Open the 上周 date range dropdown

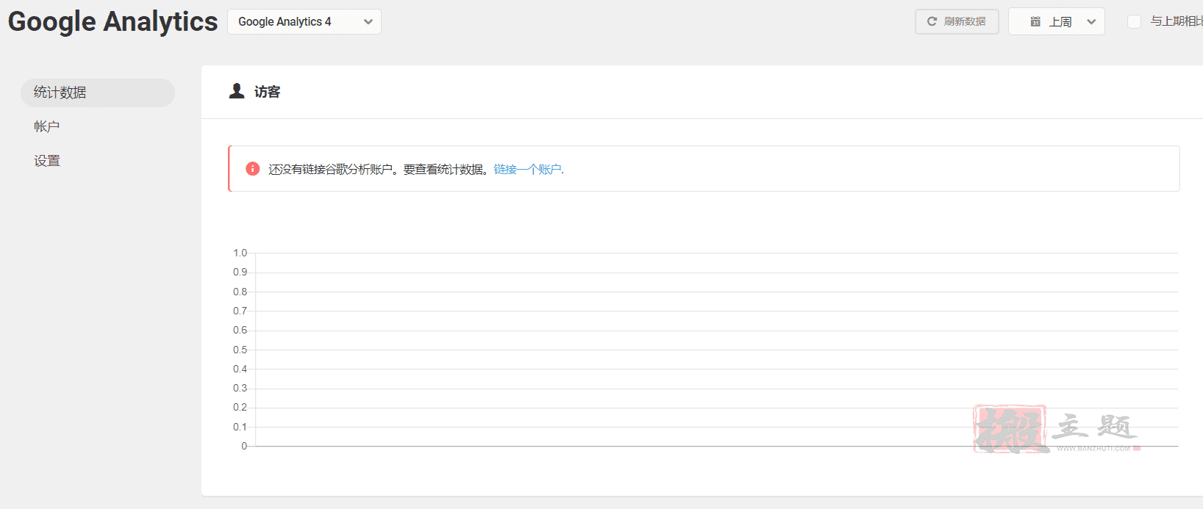pyautogui.click(x=1056, y=22)
